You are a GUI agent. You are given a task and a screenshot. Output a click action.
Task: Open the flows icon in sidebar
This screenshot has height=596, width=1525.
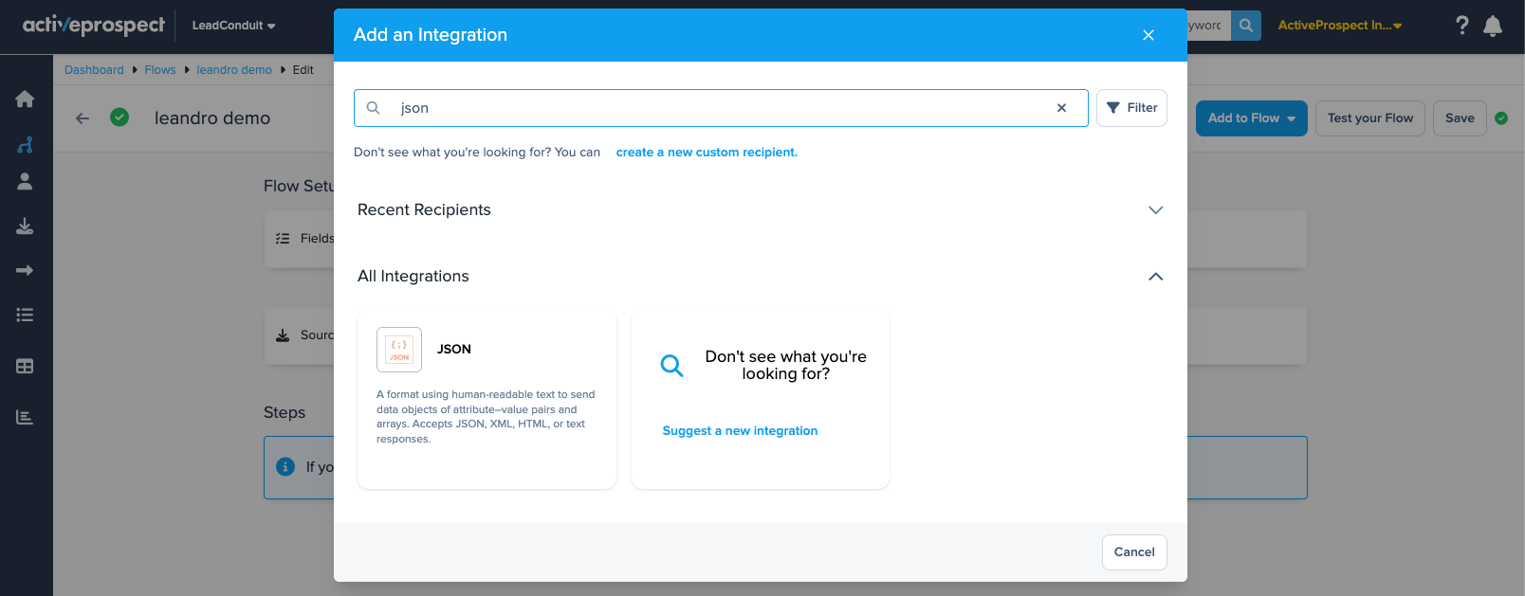point(26,145)
